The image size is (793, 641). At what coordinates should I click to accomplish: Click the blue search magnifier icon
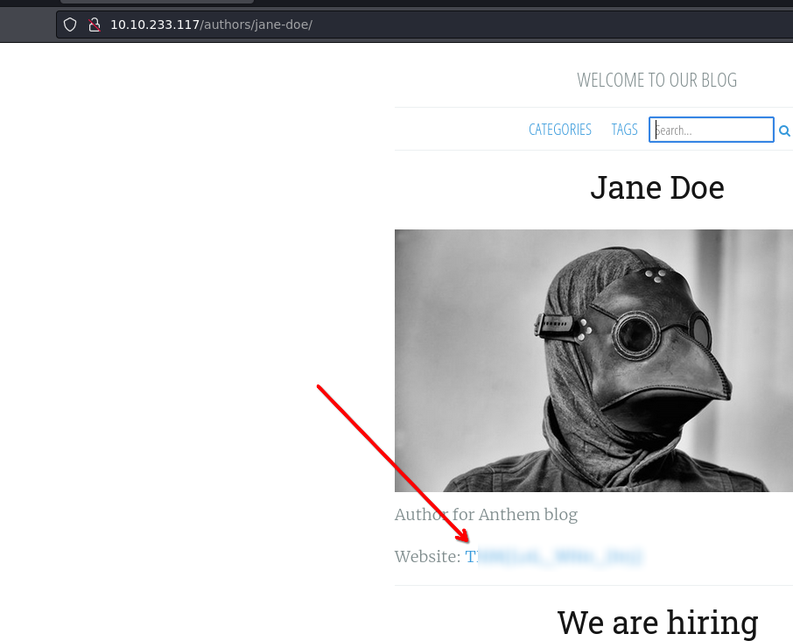coord(784,130)
